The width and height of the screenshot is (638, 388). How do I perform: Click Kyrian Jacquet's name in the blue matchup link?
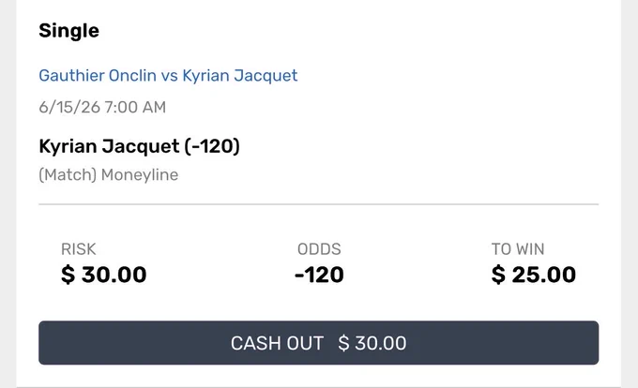(239, 76)
